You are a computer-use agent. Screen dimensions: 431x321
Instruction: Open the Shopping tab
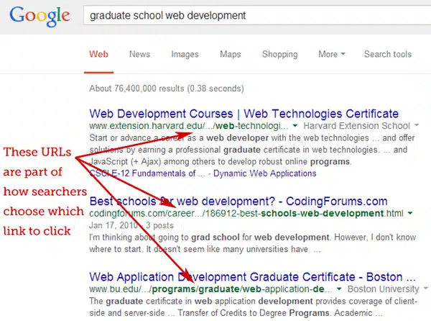pyautogui.click(x=279, y=54)
